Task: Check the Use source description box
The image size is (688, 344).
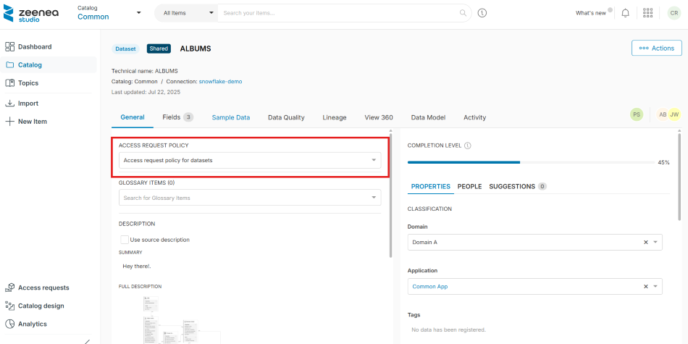Action: pyautogui.click(x=125, y=239)
